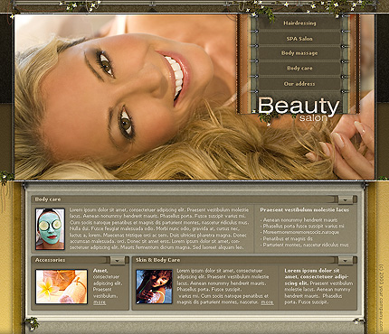
Task: Click the Aenean nonummy hendrerit mauris bullet
Action: [299, 220]
